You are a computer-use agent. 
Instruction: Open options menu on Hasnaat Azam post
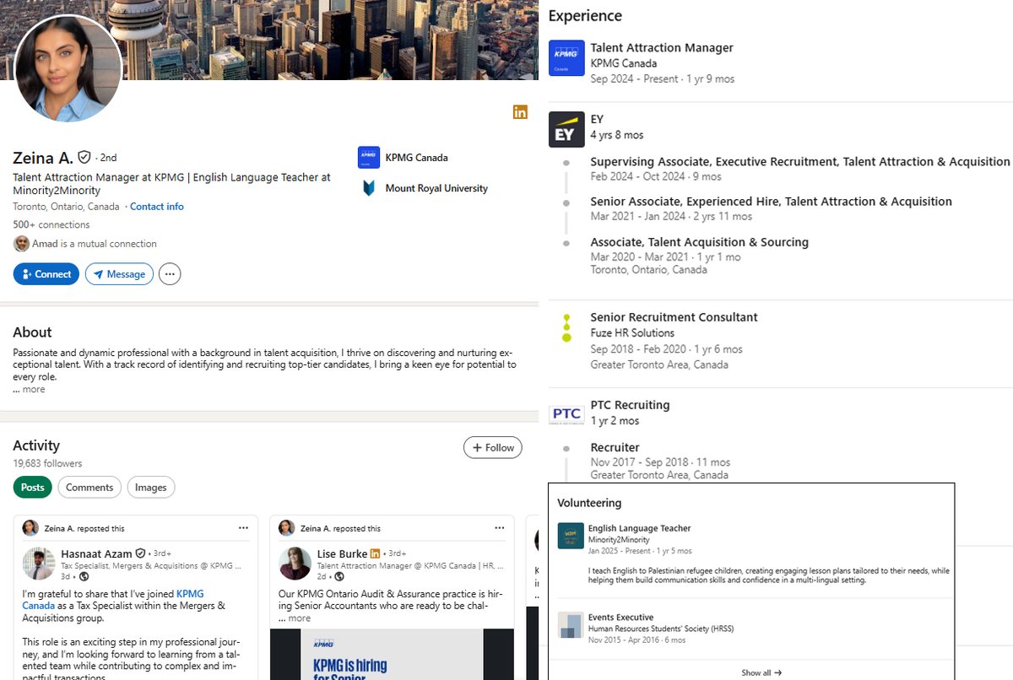[x=243, y=528]
